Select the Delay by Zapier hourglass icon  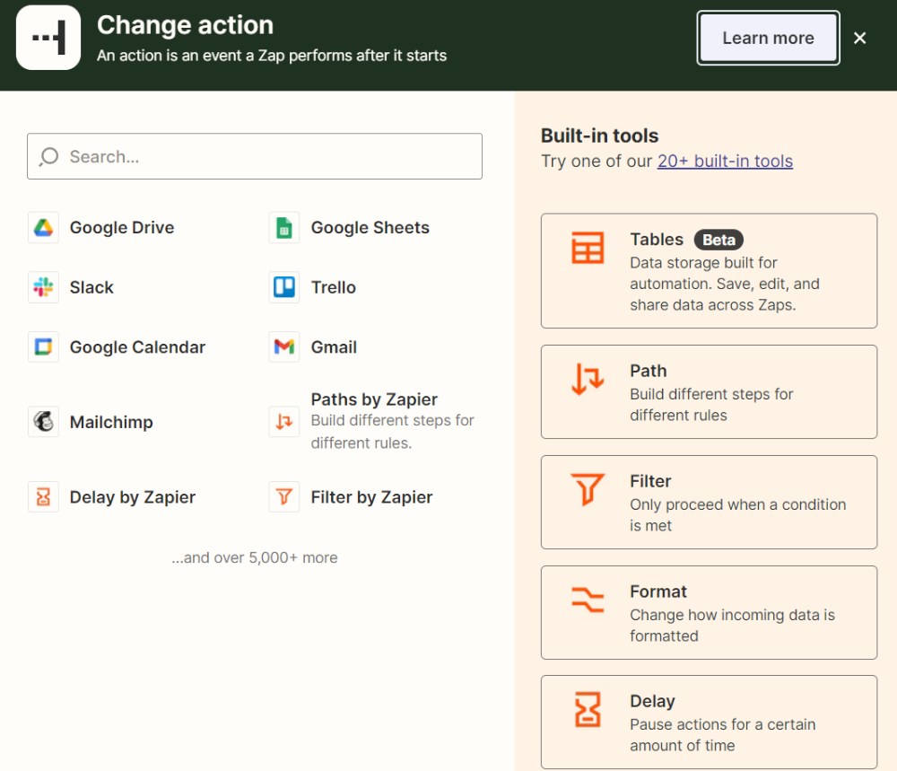[43, 497]
